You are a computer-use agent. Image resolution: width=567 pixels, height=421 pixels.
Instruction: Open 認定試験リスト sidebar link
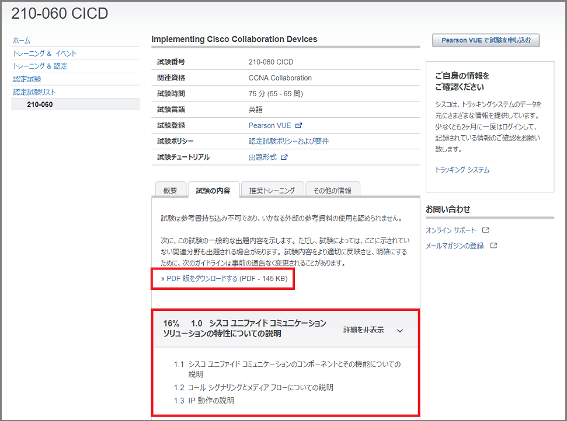(34, 92)
